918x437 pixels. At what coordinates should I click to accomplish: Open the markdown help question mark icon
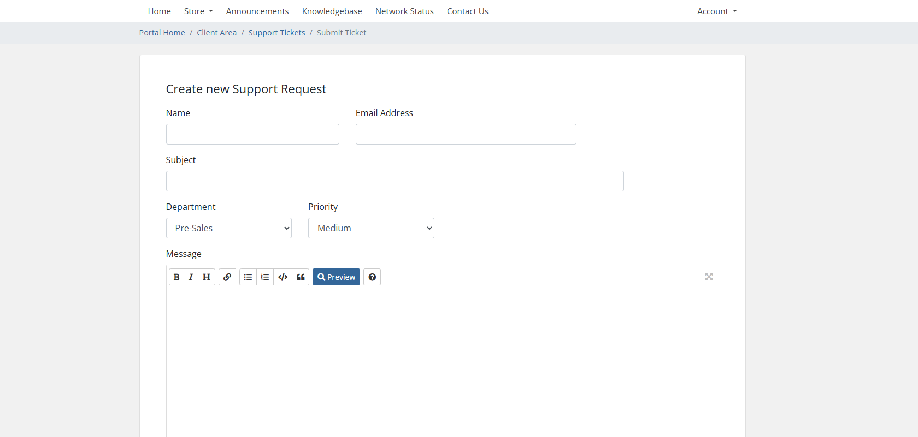click(372, 277)
